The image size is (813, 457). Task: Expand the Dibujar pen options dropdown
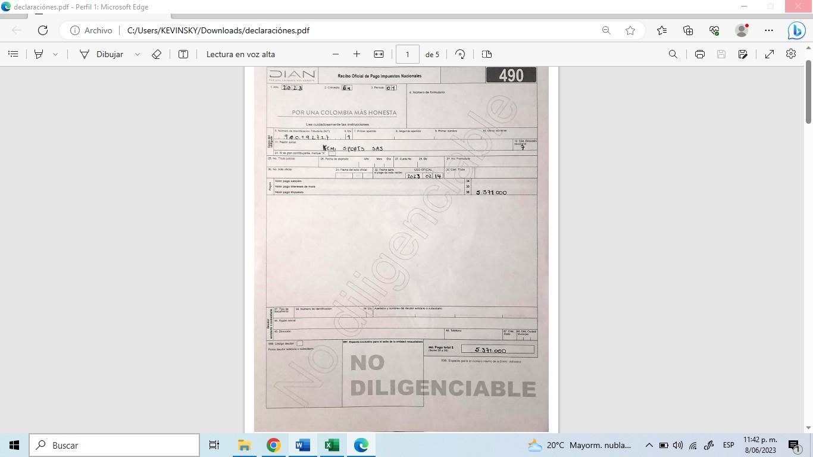[x=137, y=54]
